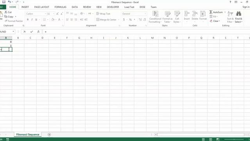Open the Name Box dropdown arrow
Viewport: 250px width, 141px height.
[13, 32]
